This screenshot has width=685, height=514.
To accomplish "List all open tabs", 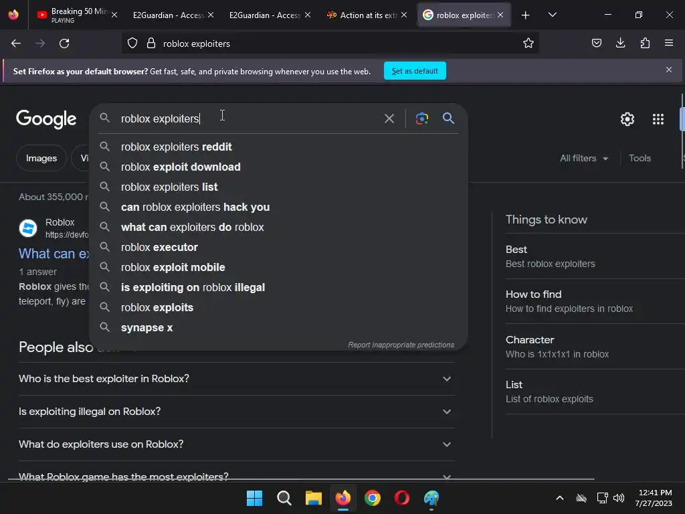I will [x=552, y=15].
